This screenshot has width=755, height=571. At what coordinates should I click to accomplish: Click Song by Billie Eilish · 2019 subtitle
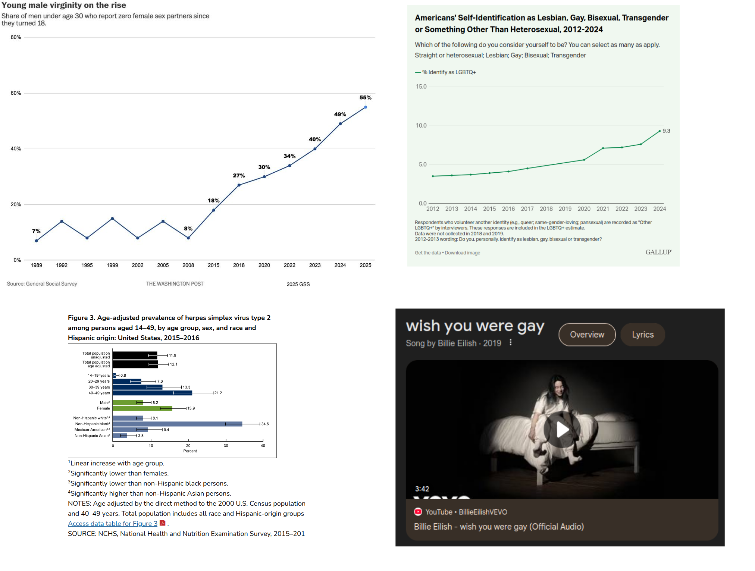pos(454,343)
